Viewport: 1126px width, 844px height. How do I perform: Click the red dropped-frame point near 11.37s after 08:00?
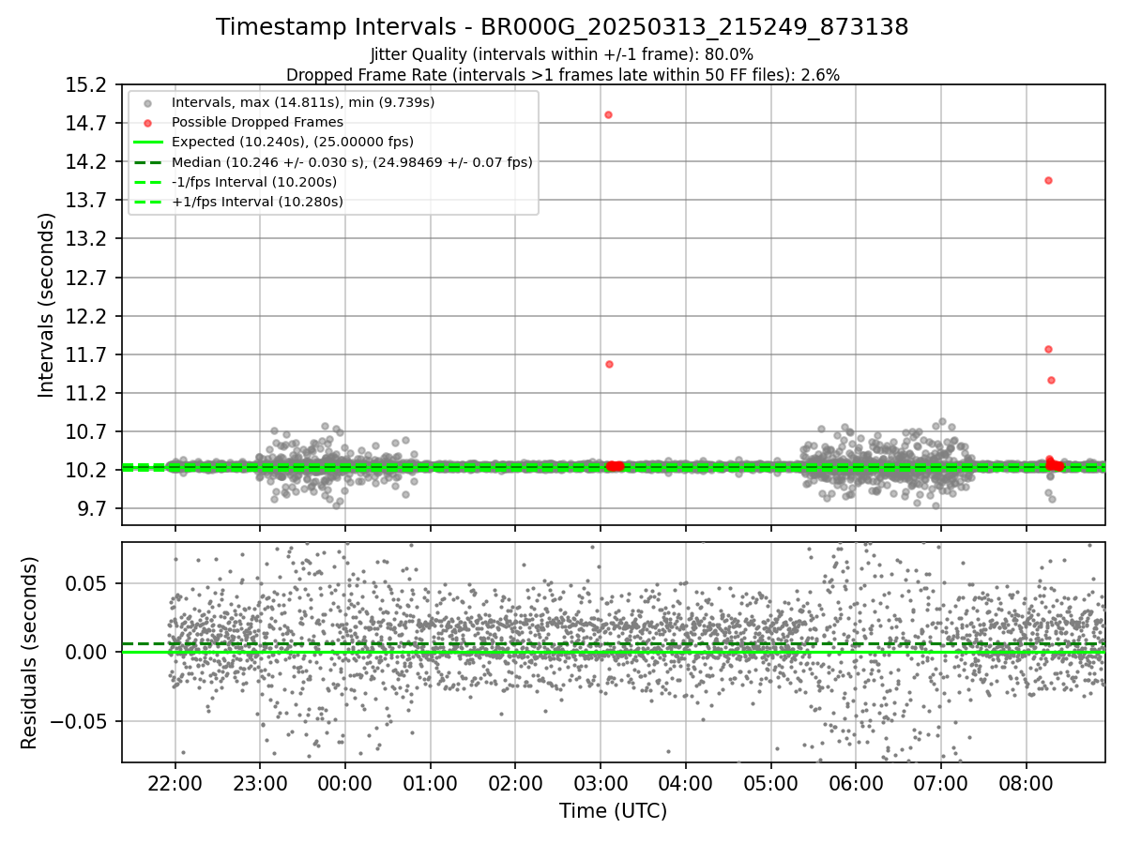tap(1051, 380)
